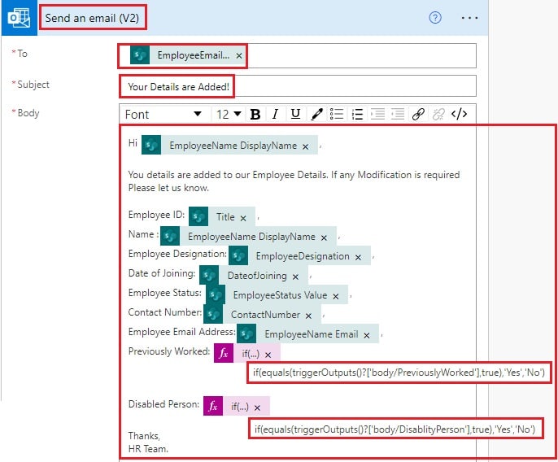
Task: Remove the Title token
Action: click(243, 218)
